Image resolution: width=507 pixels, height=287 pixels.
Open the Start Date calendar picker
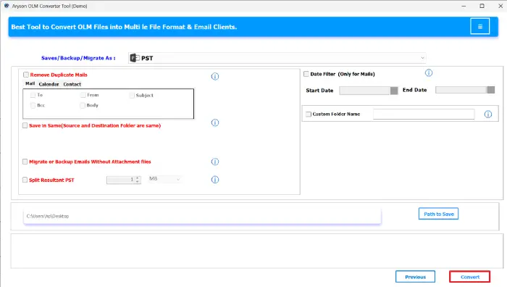[x=394, y=91]
